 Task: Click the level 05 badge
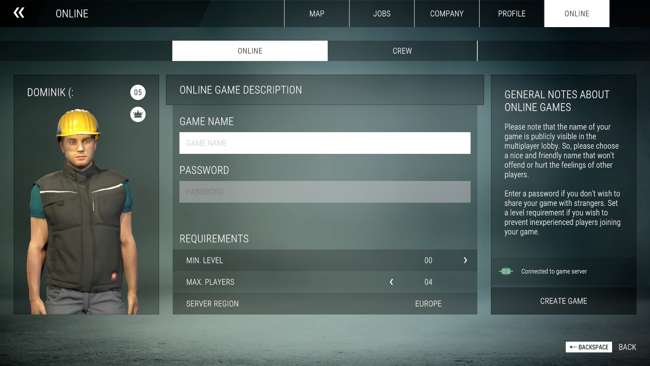tap(138, 93)
